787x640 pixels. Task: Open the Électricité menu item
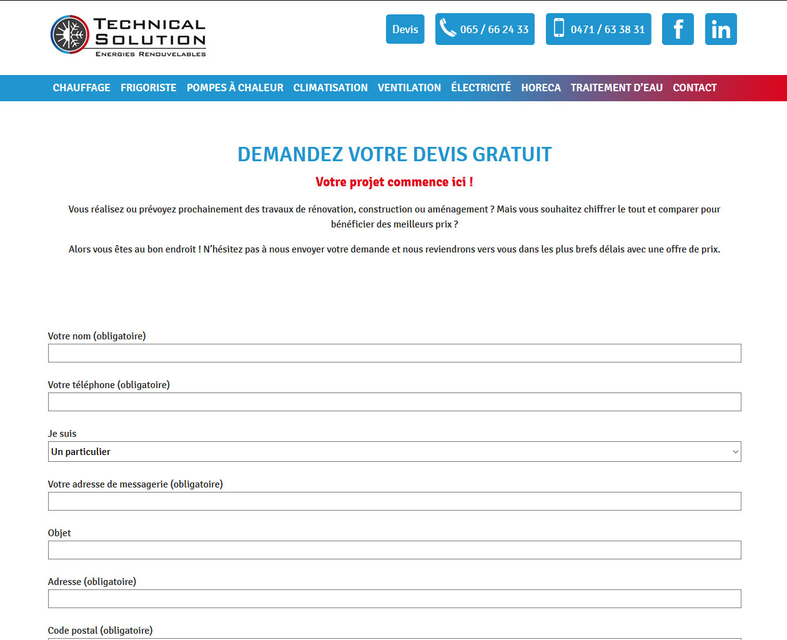(x=481, y=88)
